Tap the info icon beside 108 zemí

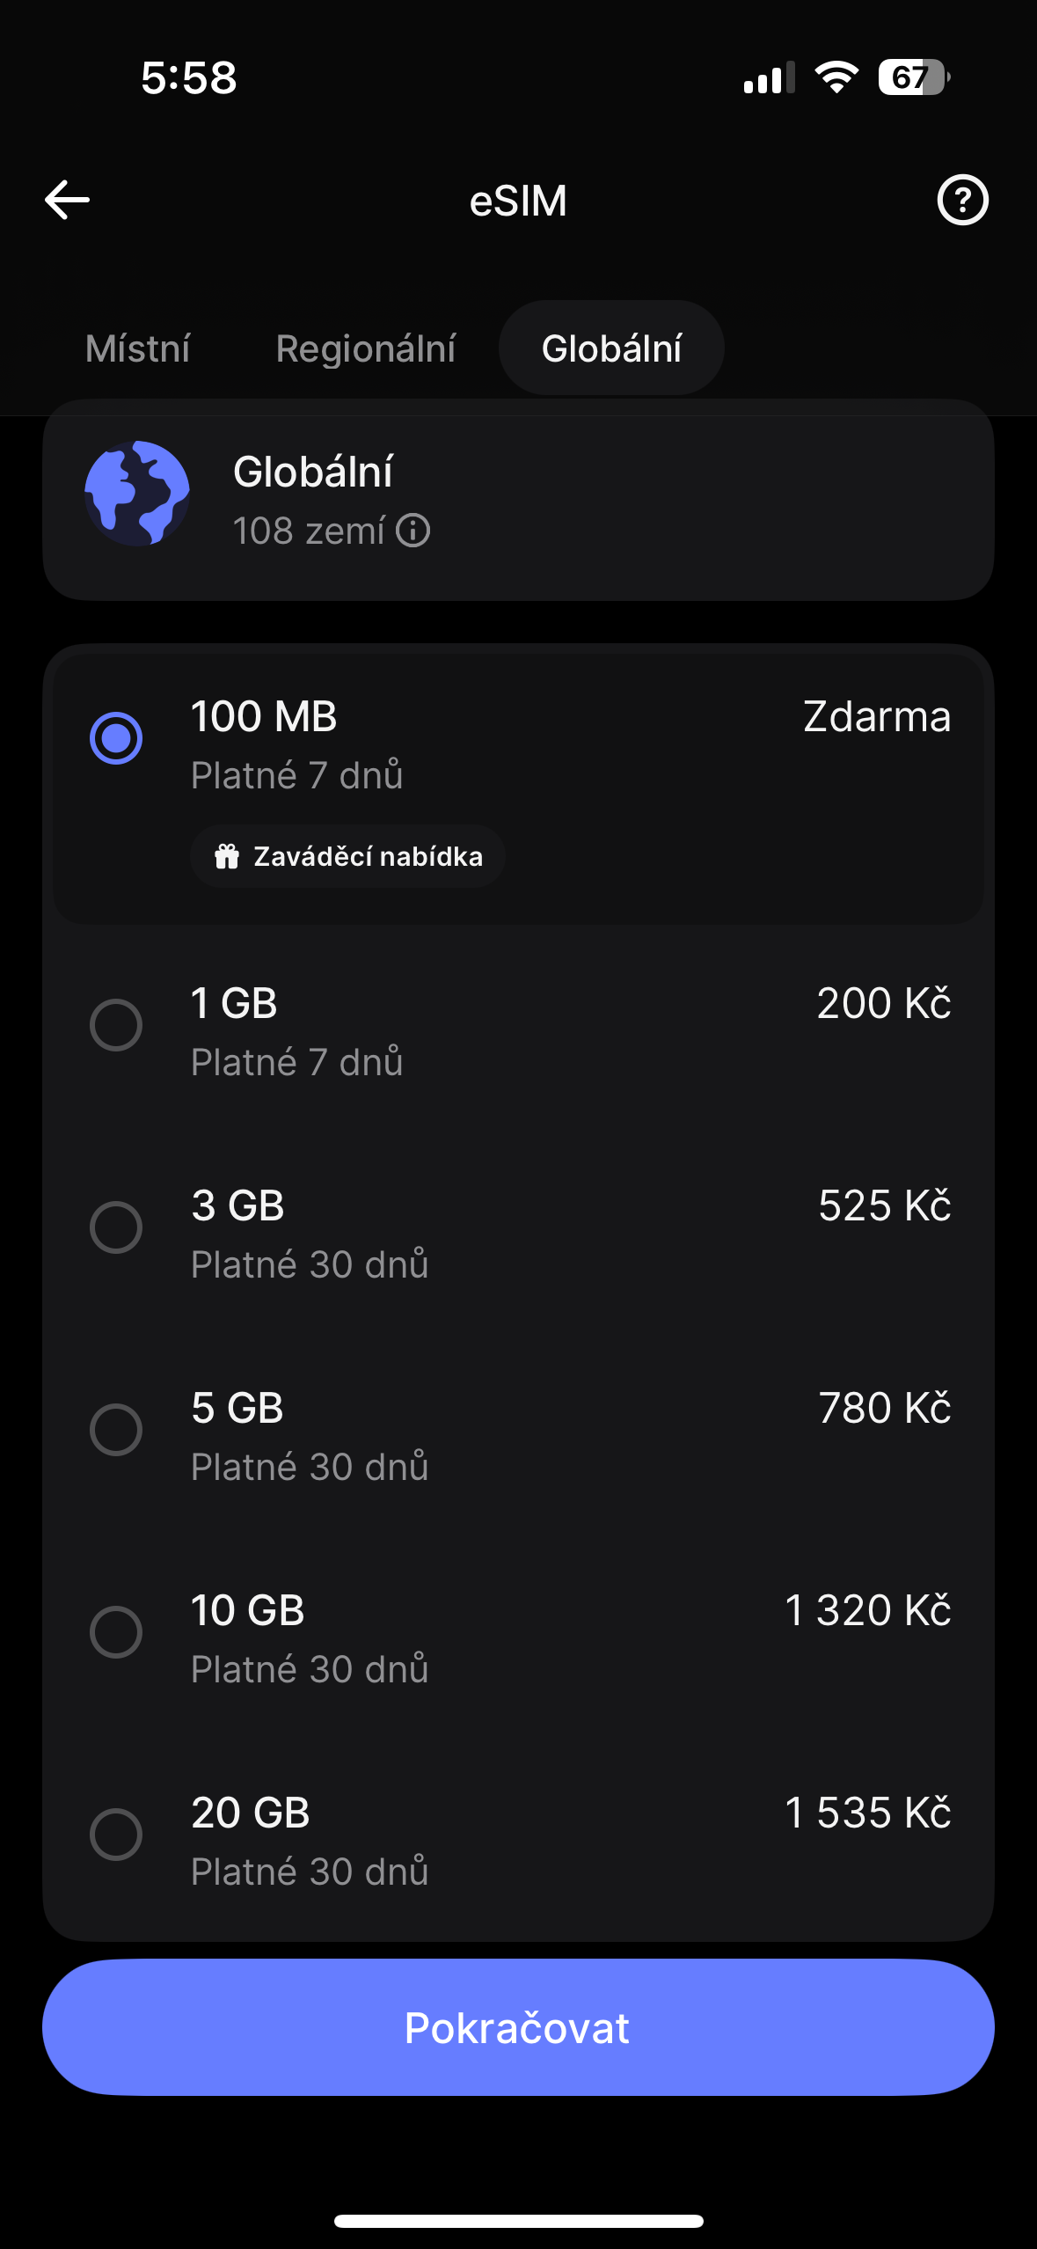(x=413, y=531)
